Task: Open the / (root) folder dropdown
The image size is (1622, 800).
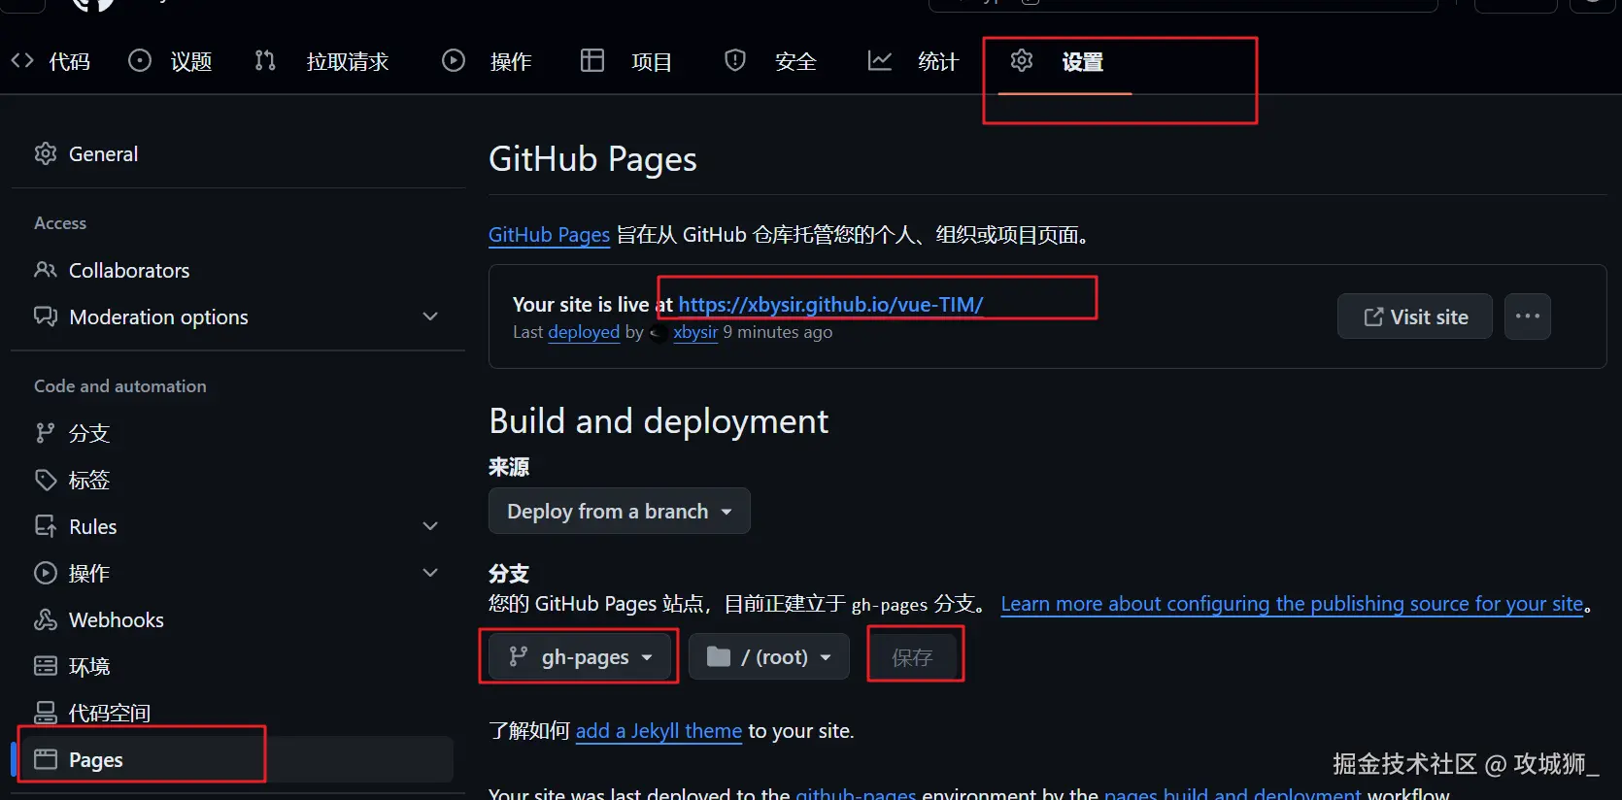Action: (x=769, y=657)
